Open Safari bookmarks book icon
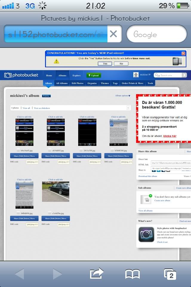 [133, 274]
